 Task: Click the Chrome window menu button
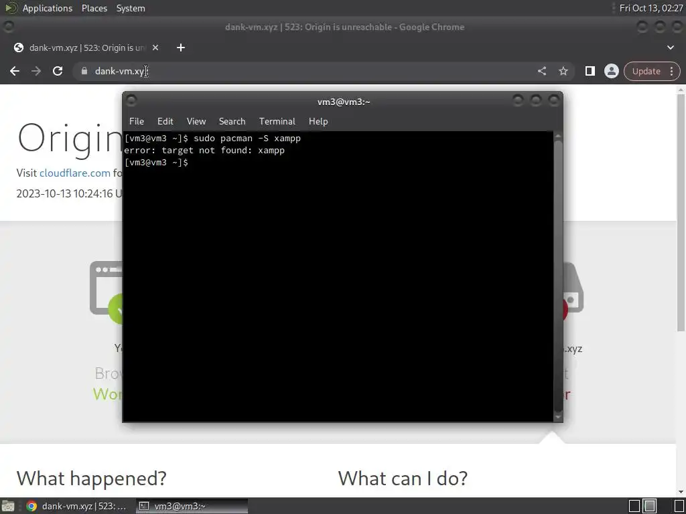tap(9, 27)
